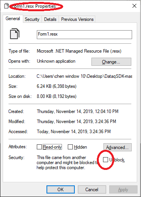141x197 pixels.
Task: Click the Apply button
Action: point(123,189)
